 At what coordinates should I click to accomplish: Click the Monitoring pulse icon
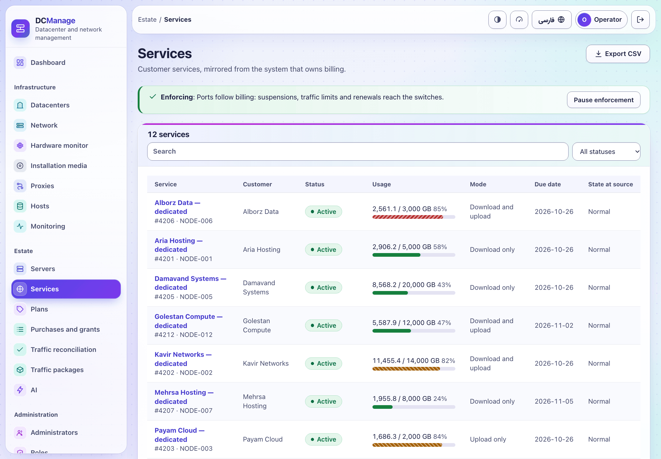tap(20, 226)
